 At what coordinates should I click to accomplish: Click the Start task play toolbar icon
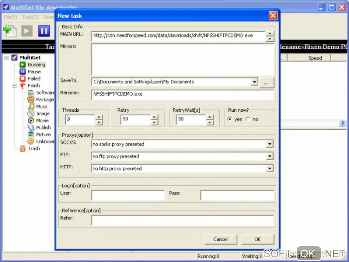[x=27, y=31]
